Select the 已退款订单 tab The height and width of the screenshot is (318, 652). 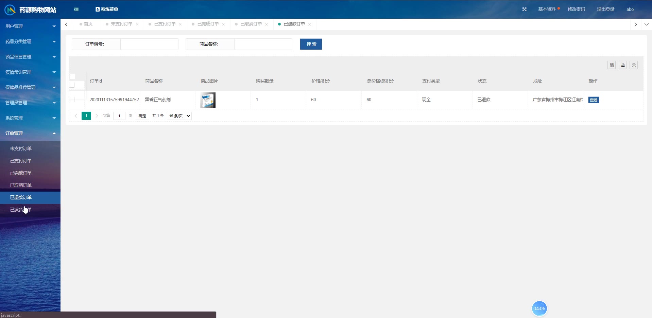pyautogui.click(x=294, y=24)
